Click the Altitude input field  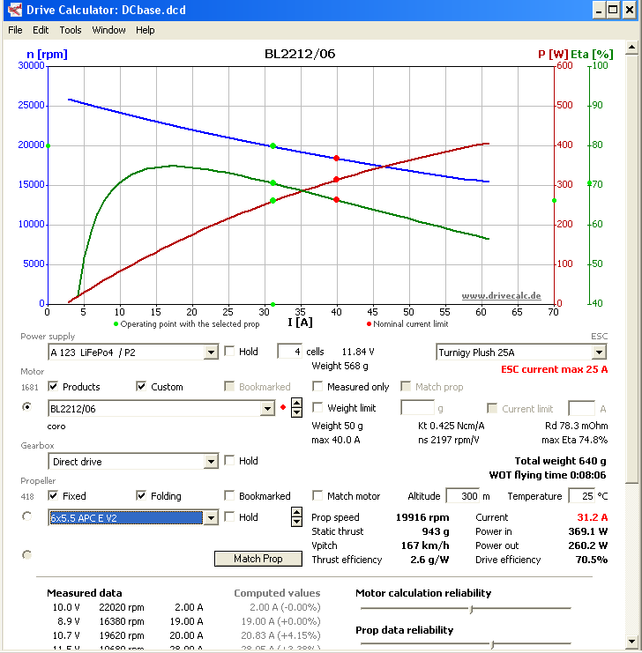click(x=461, y=496)
